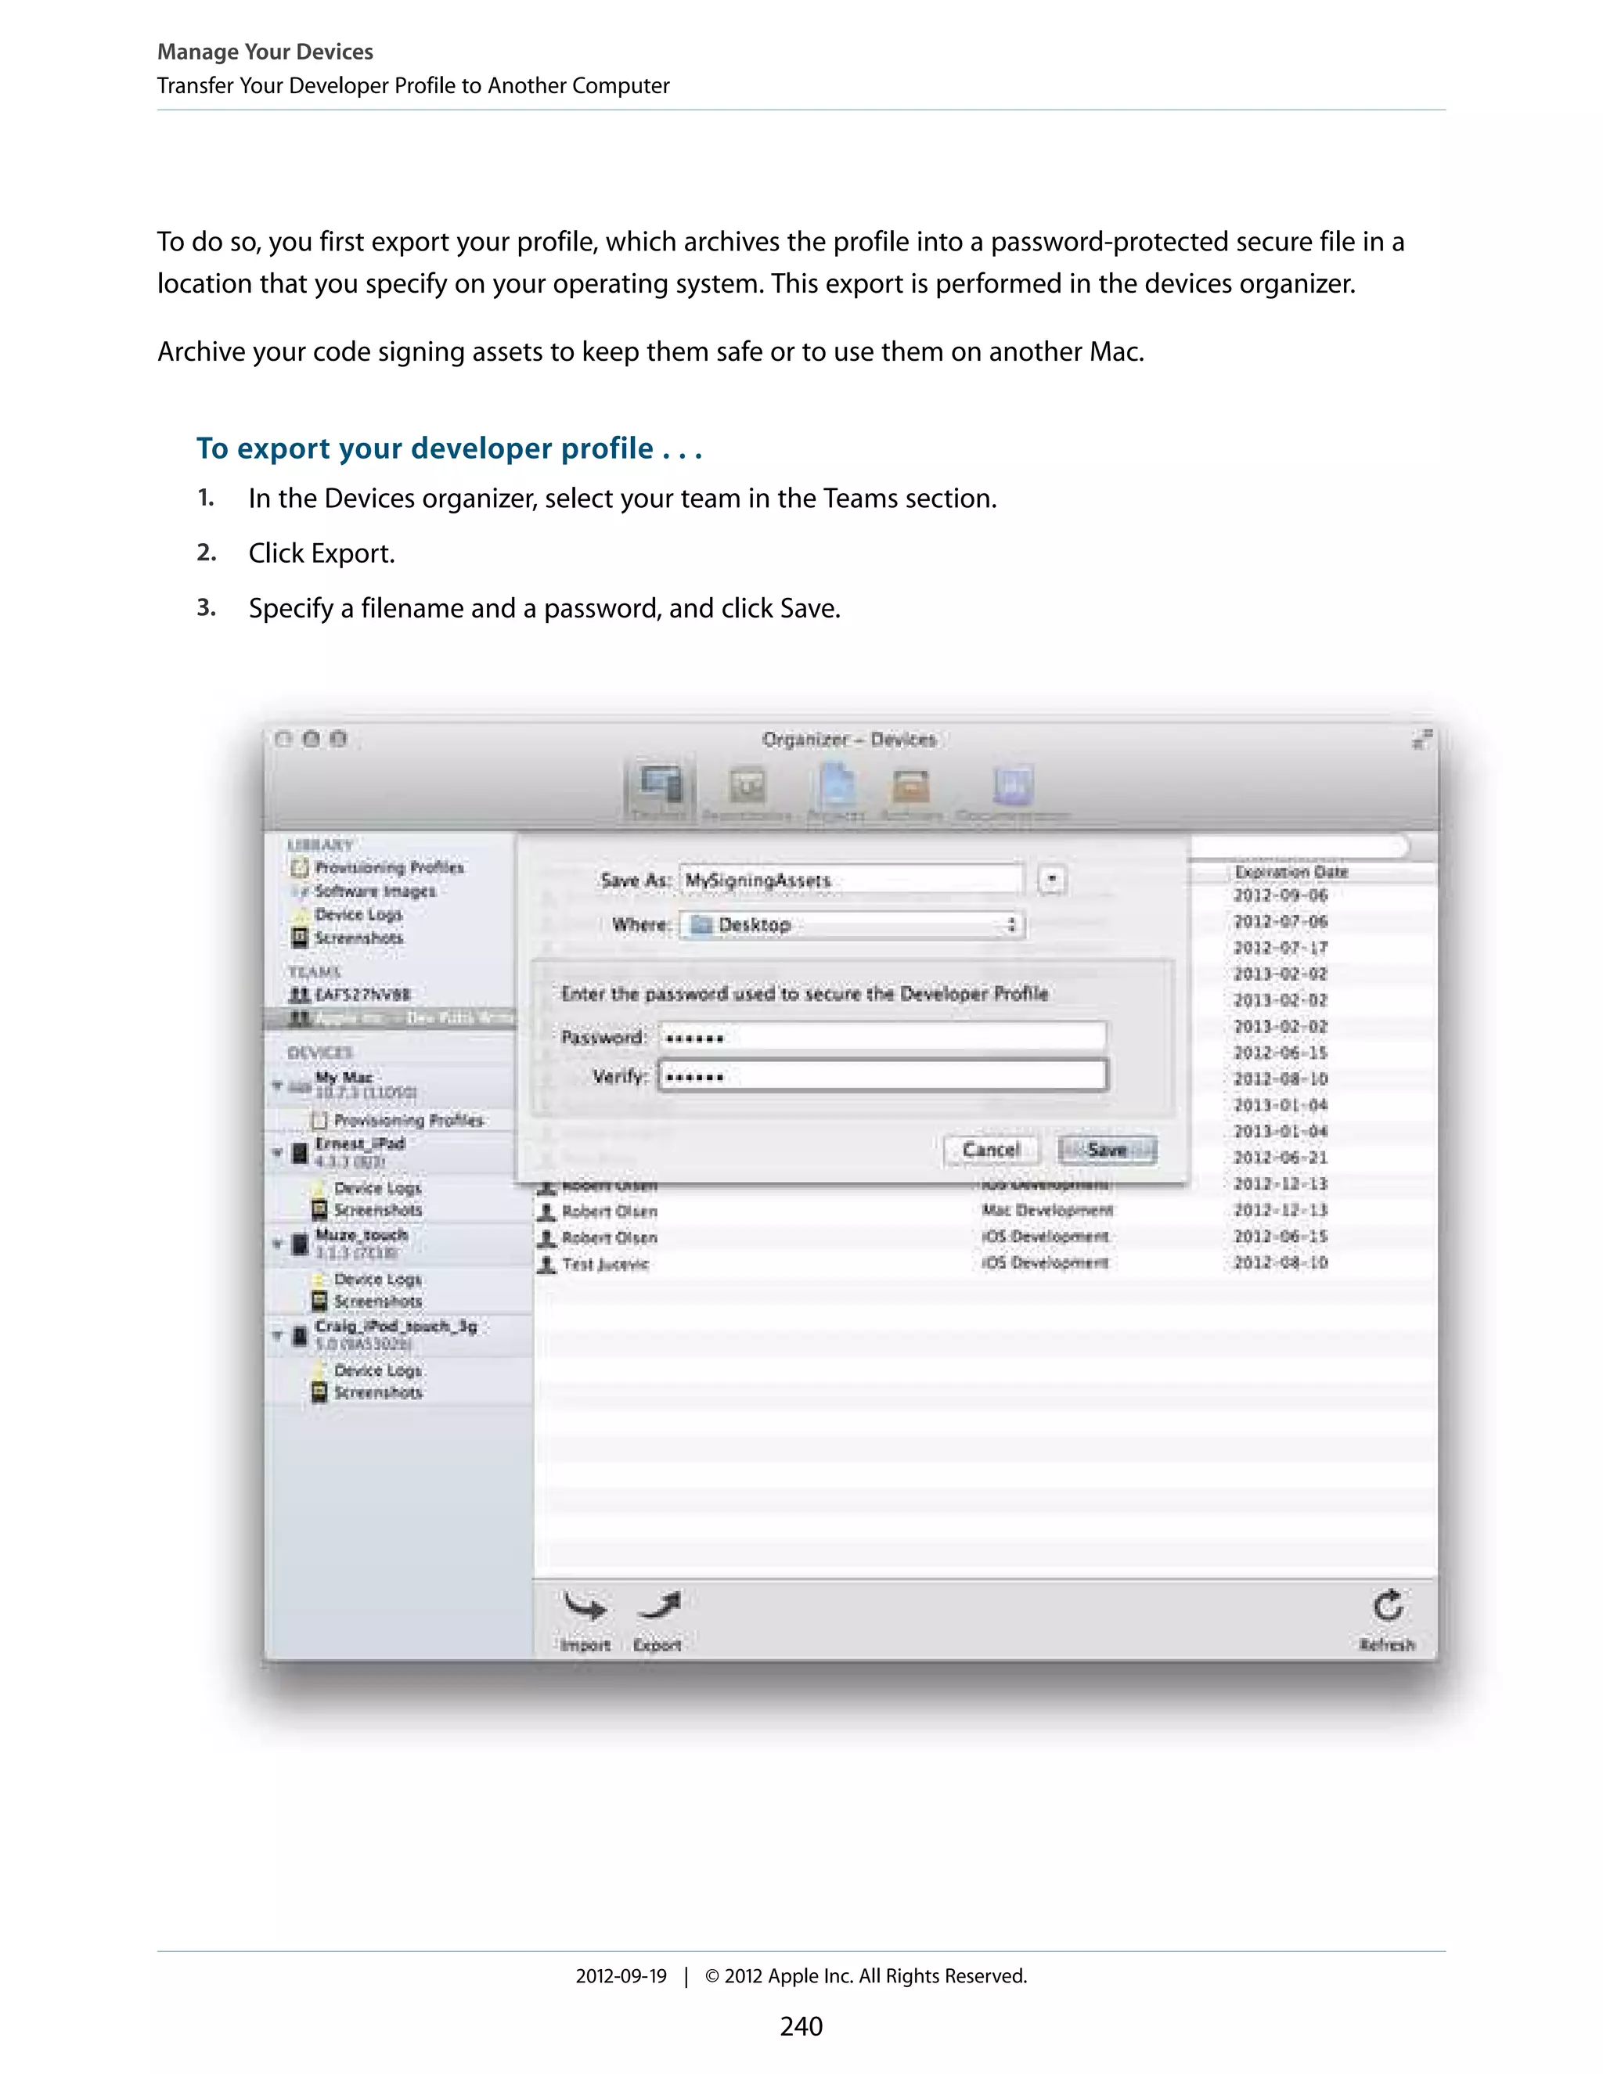Click the person icon beside Test Jucevic
Image resolution: width=1603 pixels, height=2074 pixels.
547,1264
